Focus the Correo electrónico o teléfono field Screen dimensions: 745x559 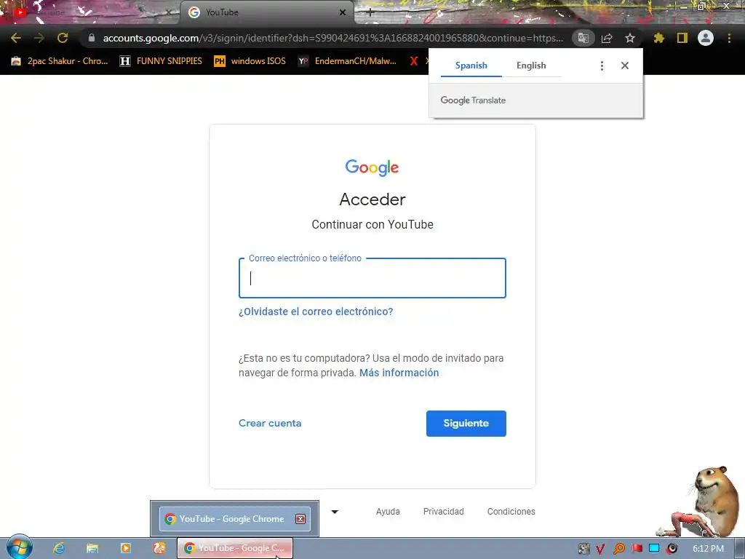coord(372,278)
